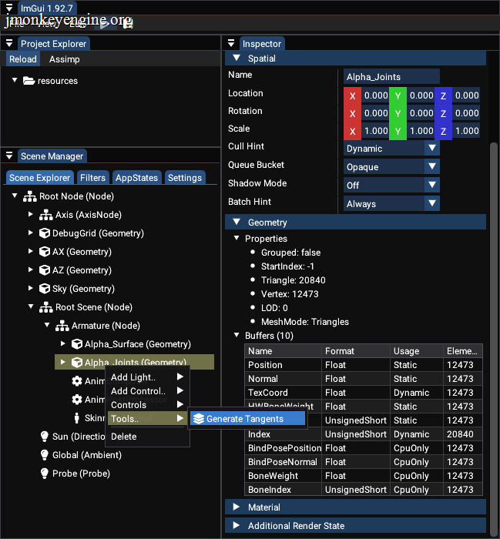
Task: Choose Delete from the context menu
Action: pos(147,437)
